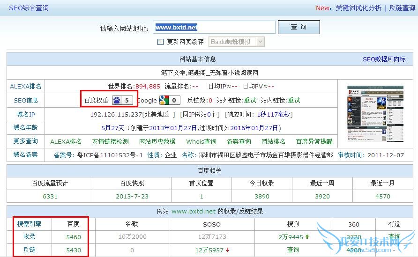This screenshot has height=257, width=418.
Task: Click the 查询 search button
Action: (299, 27)
